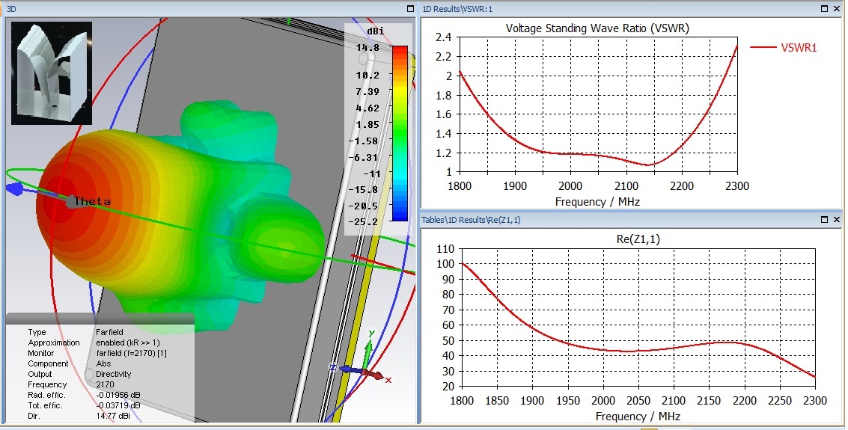Click the 'Approximation' label

point(54,343)
